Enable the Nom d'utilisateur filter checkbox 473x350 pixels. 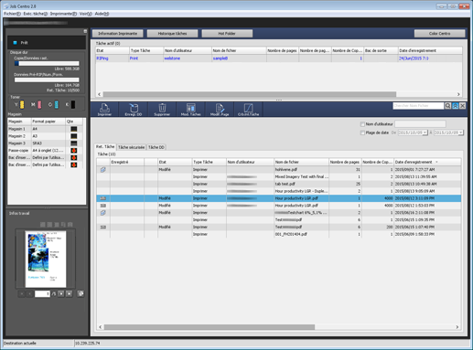362,124
